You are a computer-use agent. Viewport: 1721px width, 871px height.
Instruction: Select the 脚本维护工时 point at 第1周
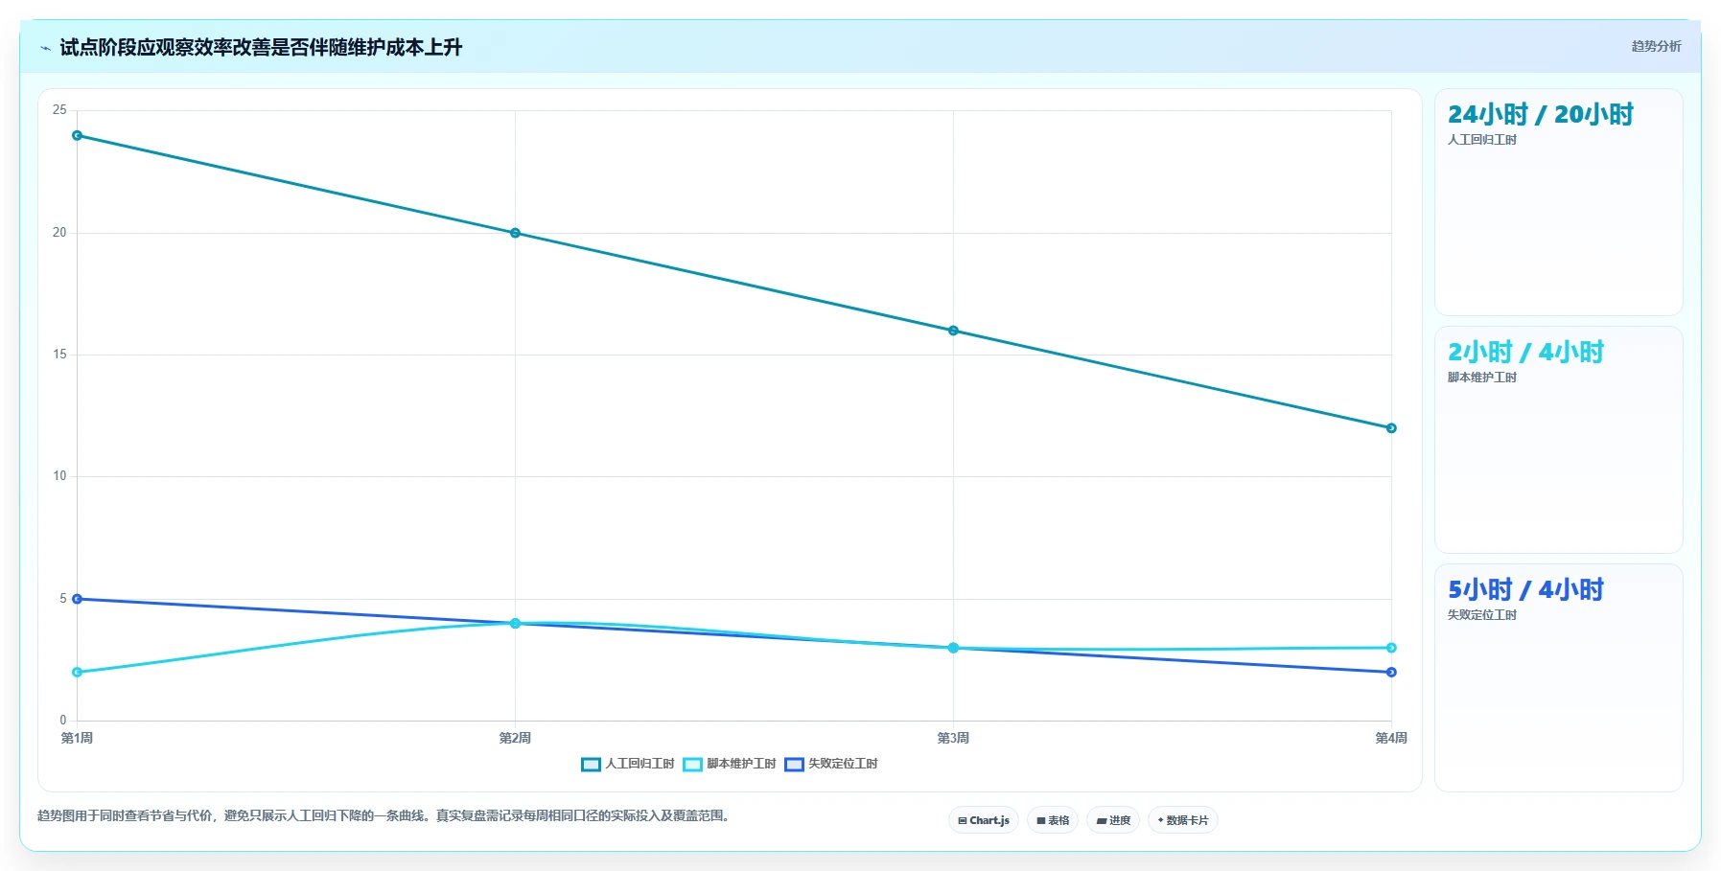tap(78, 672)
